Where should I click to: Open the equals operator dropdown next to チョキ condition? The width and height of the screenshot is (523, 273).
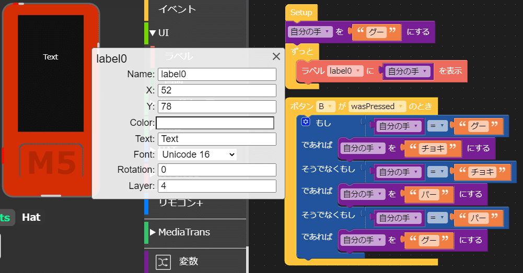437,172
